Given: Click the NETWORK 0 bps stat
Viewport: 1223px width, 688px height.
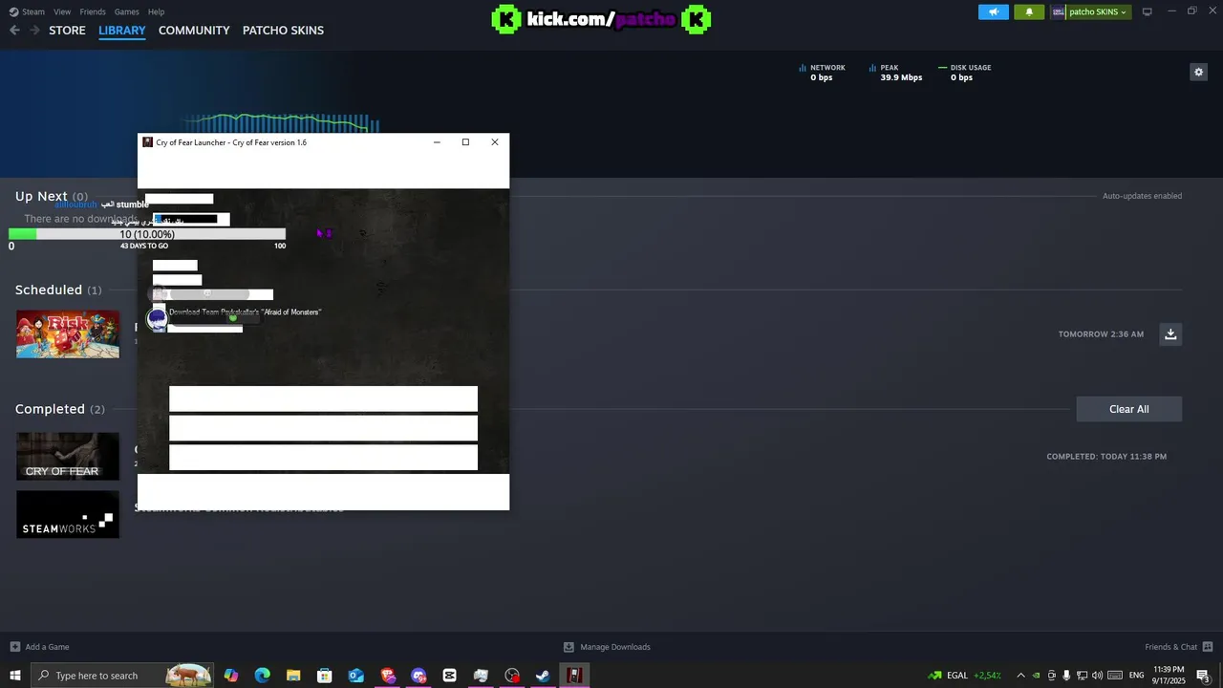Looking at the screenshot, I should 822,73.
